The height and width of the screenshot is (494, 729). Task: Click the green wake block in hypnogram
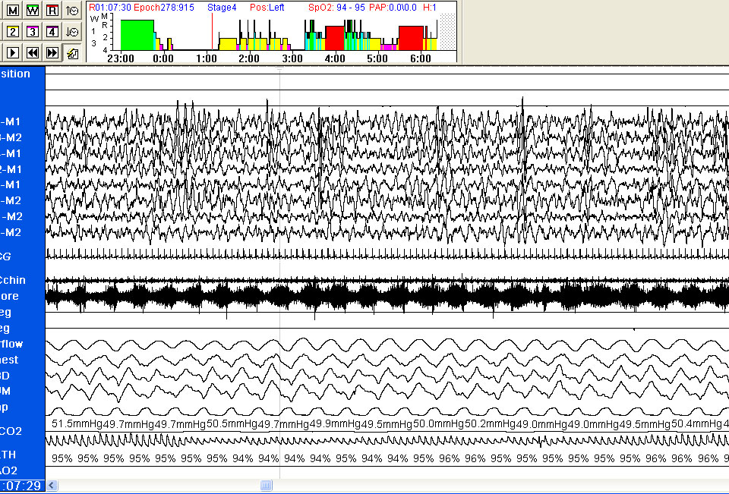137,35
